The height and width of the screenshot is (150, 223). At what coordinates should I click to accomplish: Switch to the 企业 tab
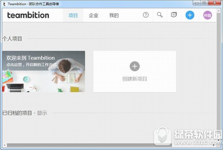point(94,15)
